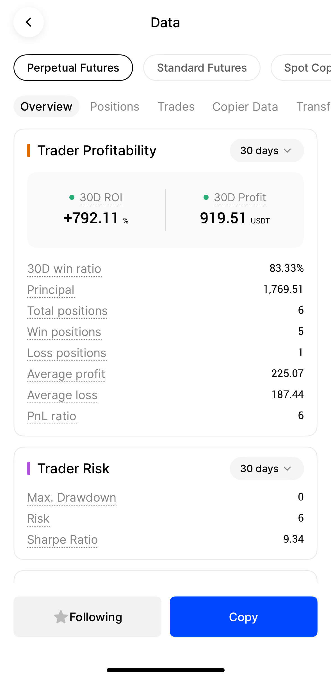The width and height of the screenshot is (331, 679).
Task: Tap the Principal label for details
Action: pyautogui.click(x=51, y=290)
